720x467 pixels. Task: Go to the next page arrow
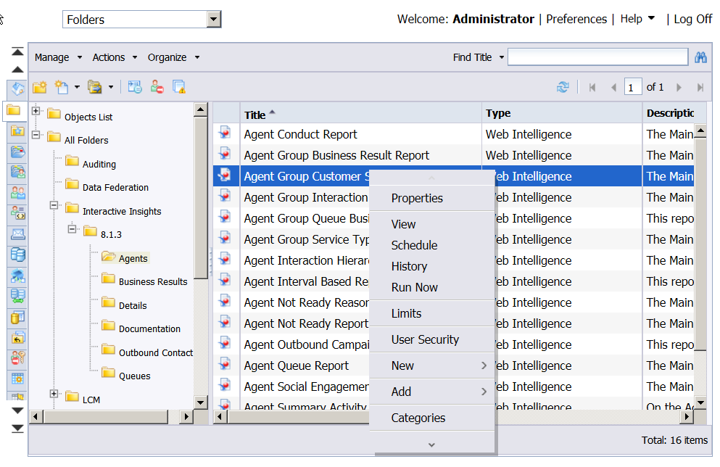[x=679, y=87]
